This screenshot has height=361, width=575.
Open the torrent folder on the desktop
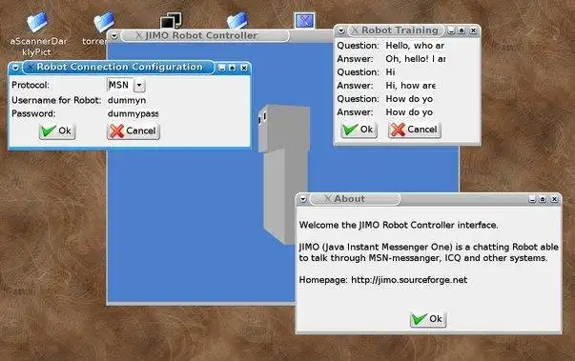[x=104, y=22]
